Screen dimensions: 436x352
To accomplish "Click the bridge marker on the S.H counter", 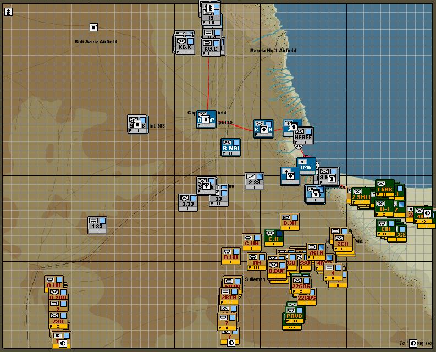I will [332, 178].
